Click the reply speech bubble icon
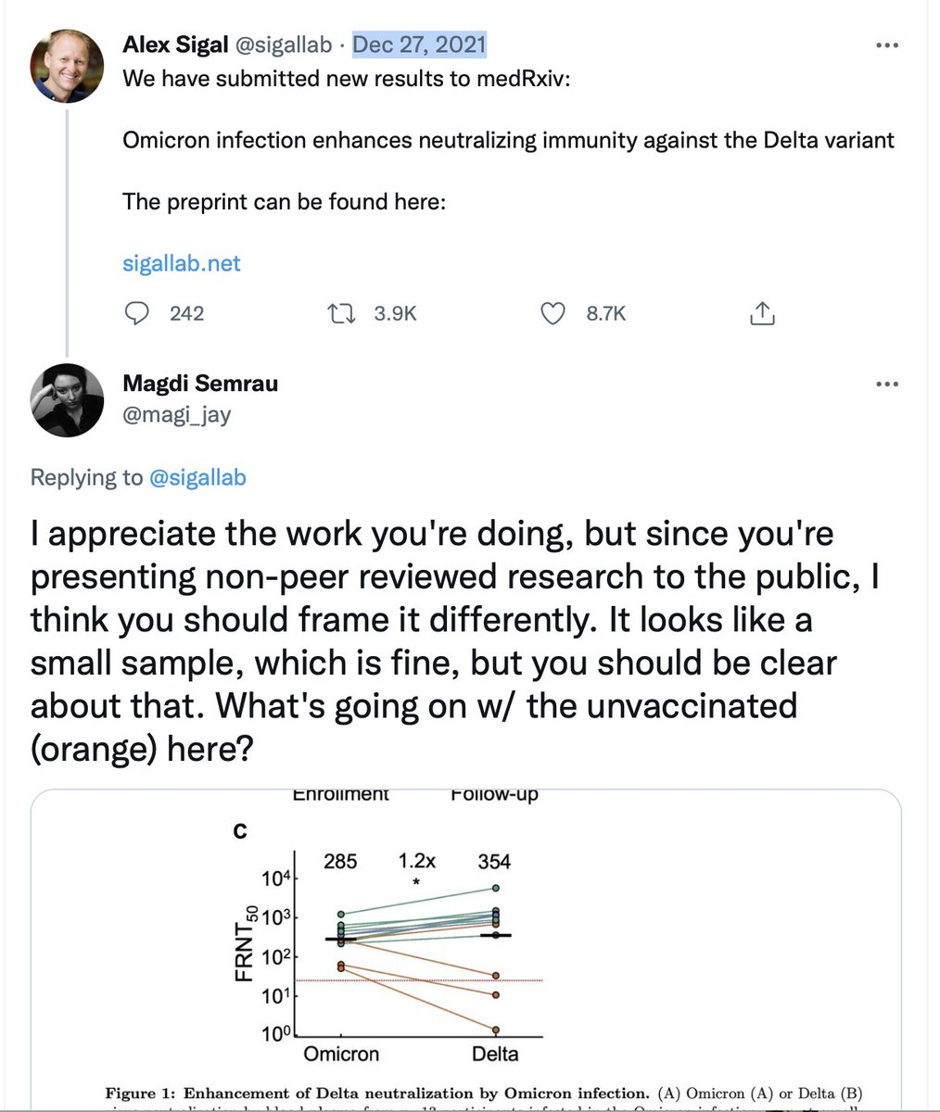 coord(137,314)
